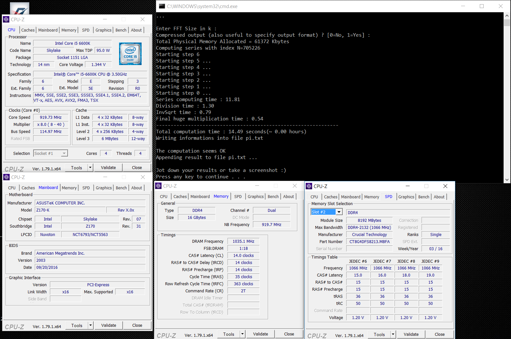Click the Total computation time line in cmd
This screenshot has height=339, width=511.
point(231,132)
